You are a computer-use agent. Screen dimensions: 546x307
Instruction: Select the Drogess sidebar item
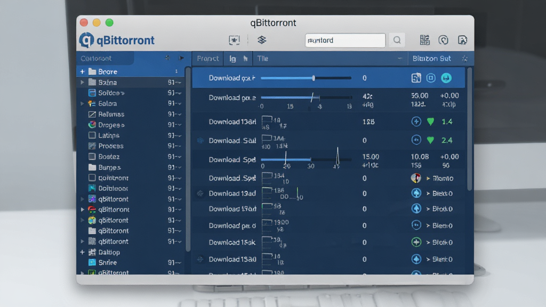pyautogui.click(x=111, y=125)
